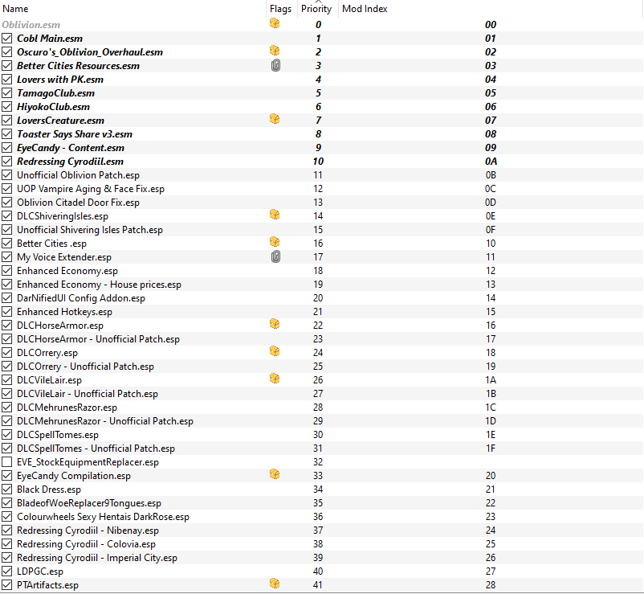
Task: Select Redressing Cyrodiil.esm plugin
Action: click(x=70, y=162)
